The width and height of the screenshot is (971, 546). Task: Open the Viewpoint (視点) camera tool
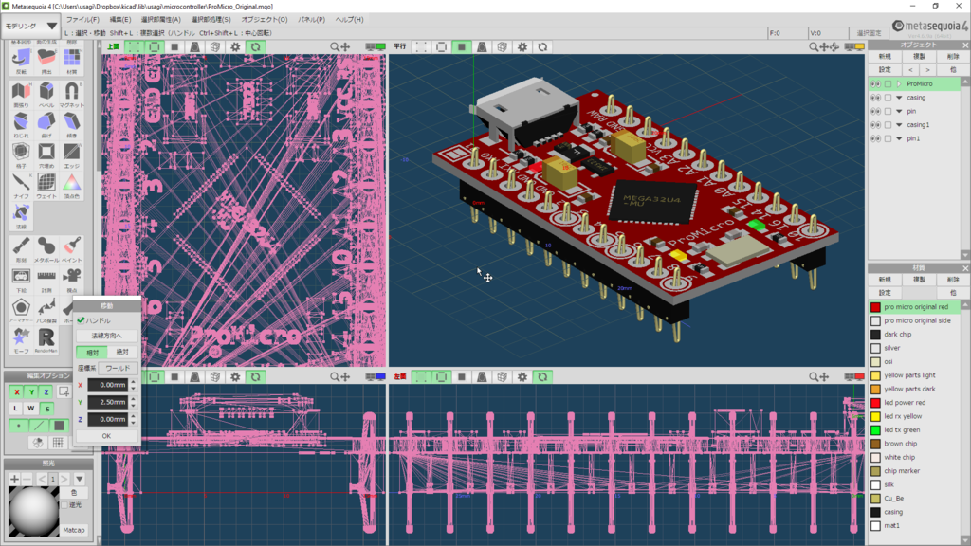tap(72, 280)
